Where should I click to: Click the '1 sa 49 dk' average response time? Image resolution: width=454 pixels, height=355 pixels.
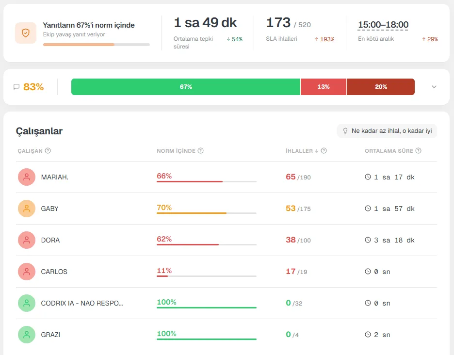(x=205, y=23)
